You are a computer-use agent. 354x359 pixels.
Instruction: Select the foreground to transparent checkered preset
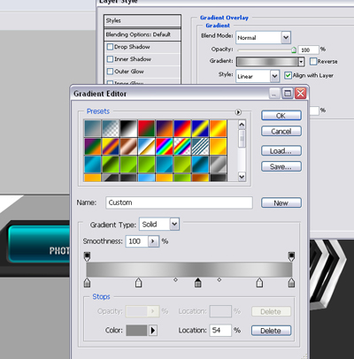tap(111, 128)
